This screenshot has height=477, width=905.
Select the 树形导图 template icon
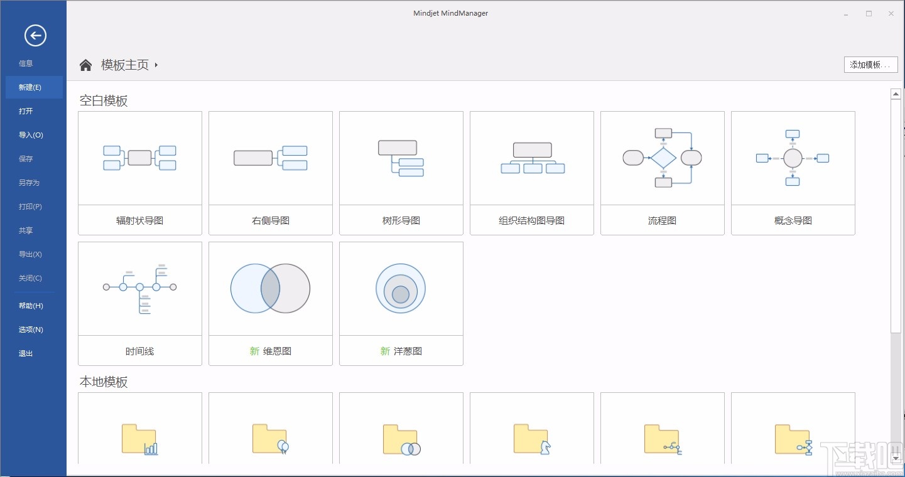pos(401,158)
